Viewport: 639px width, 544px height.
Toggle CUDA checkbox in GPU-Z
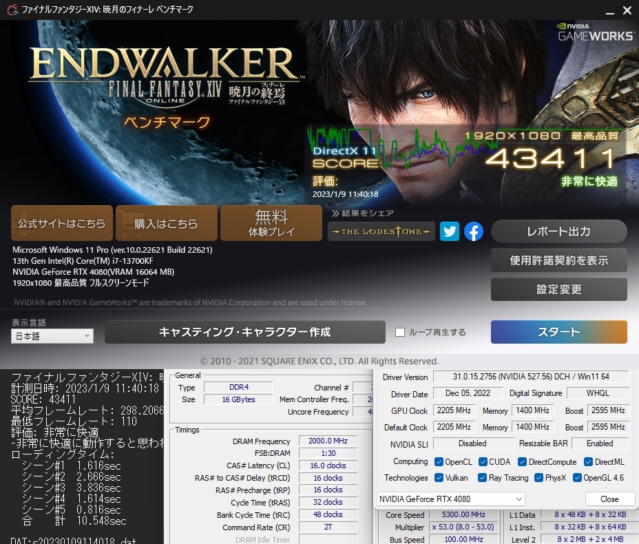[483, 461]
